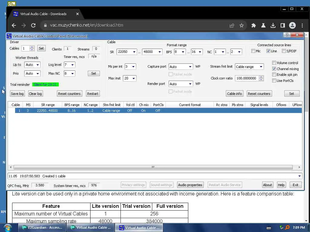Click the Exit button
The image size is (310, 232).
[295, 185]
